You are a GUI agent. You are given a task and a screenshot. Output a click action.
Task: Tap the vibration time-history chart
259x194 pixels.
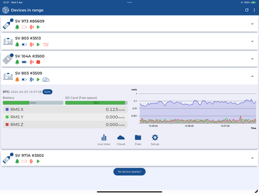(x=194, y=109)
